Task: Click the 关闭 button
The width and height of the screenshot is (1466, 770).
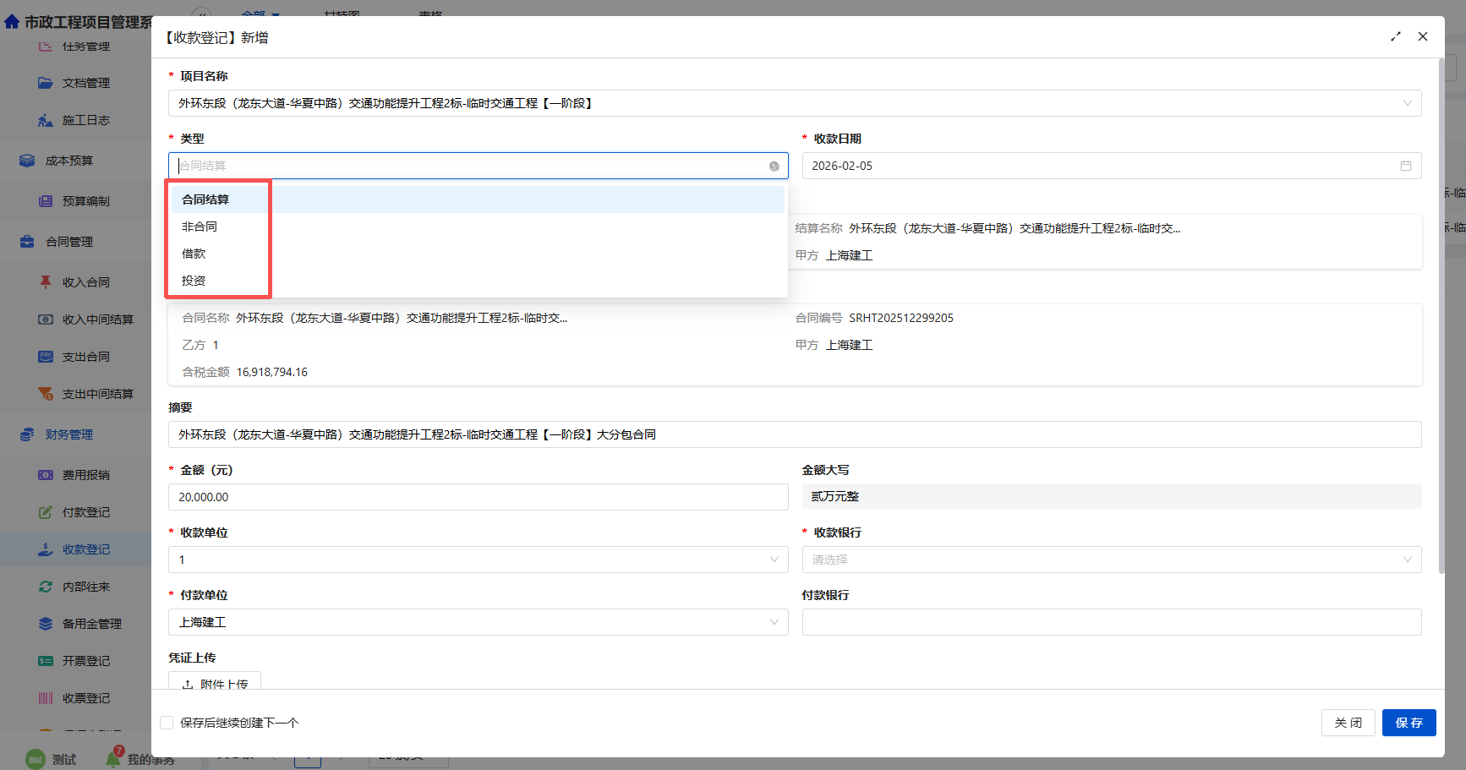Action: [1348, 723]
